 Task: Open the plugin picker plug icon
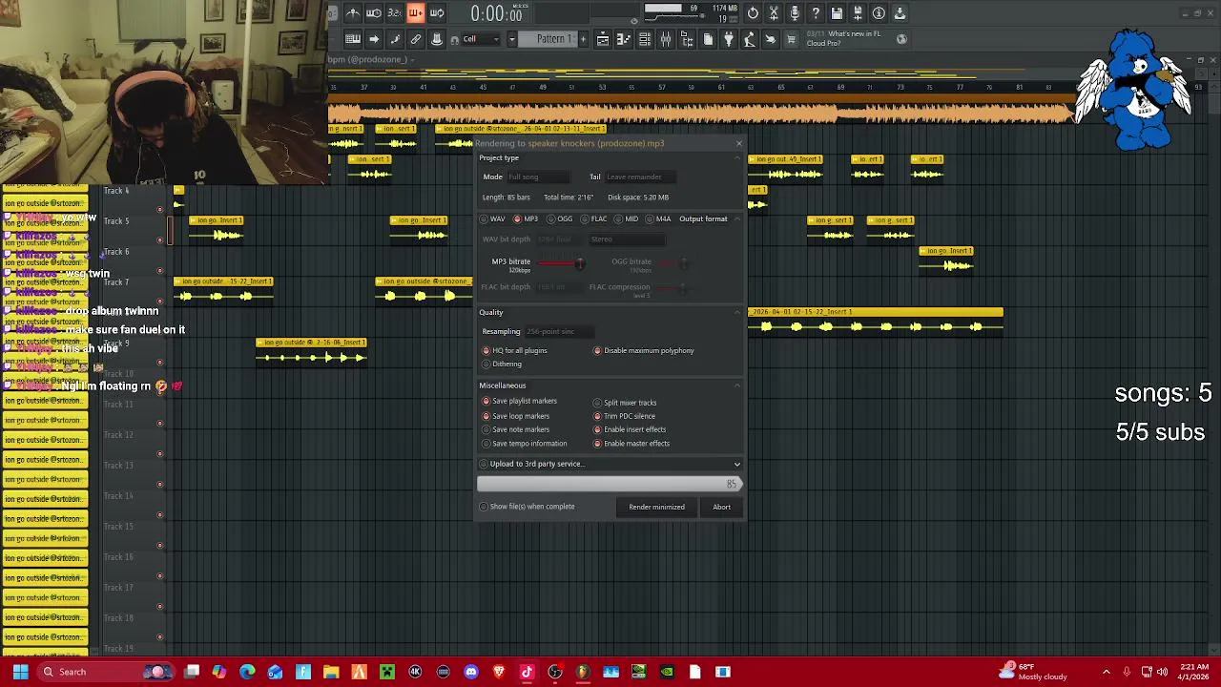point(729,39)
